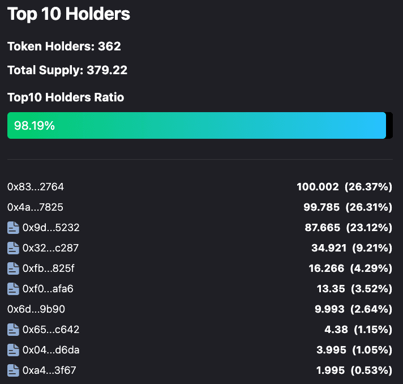Image resolution: width=403 pixels, height=384 pixels.
Task: Click contract icon beside 0xfb...825f
Action: [13, 268]
